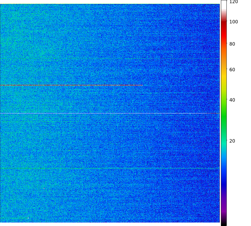
Task: Click the black bottom end of colorbar
Action: pyautogui.click(x=224, y=224)
